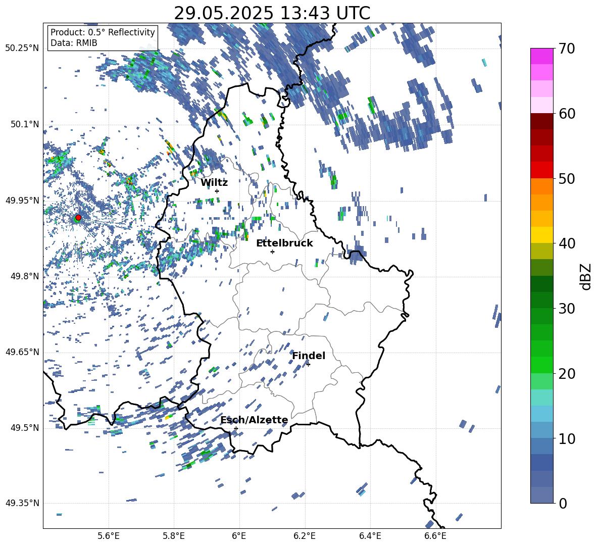The height and width of the screenshot is (546, 598).
Task: Click the 6.6°E longitude label
Action: [x=435, y=536]
